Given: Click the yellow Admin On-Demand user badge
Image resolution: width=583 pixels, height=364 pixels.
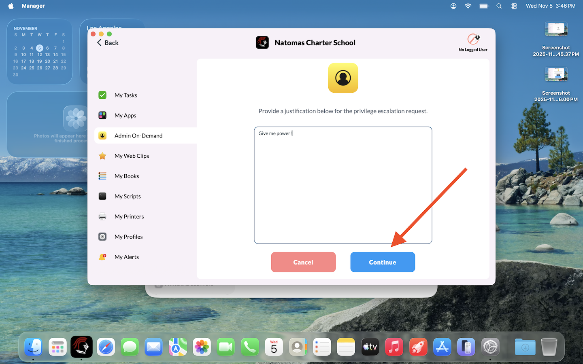Looking at the screenshot, I should click(x=343, y=78).
